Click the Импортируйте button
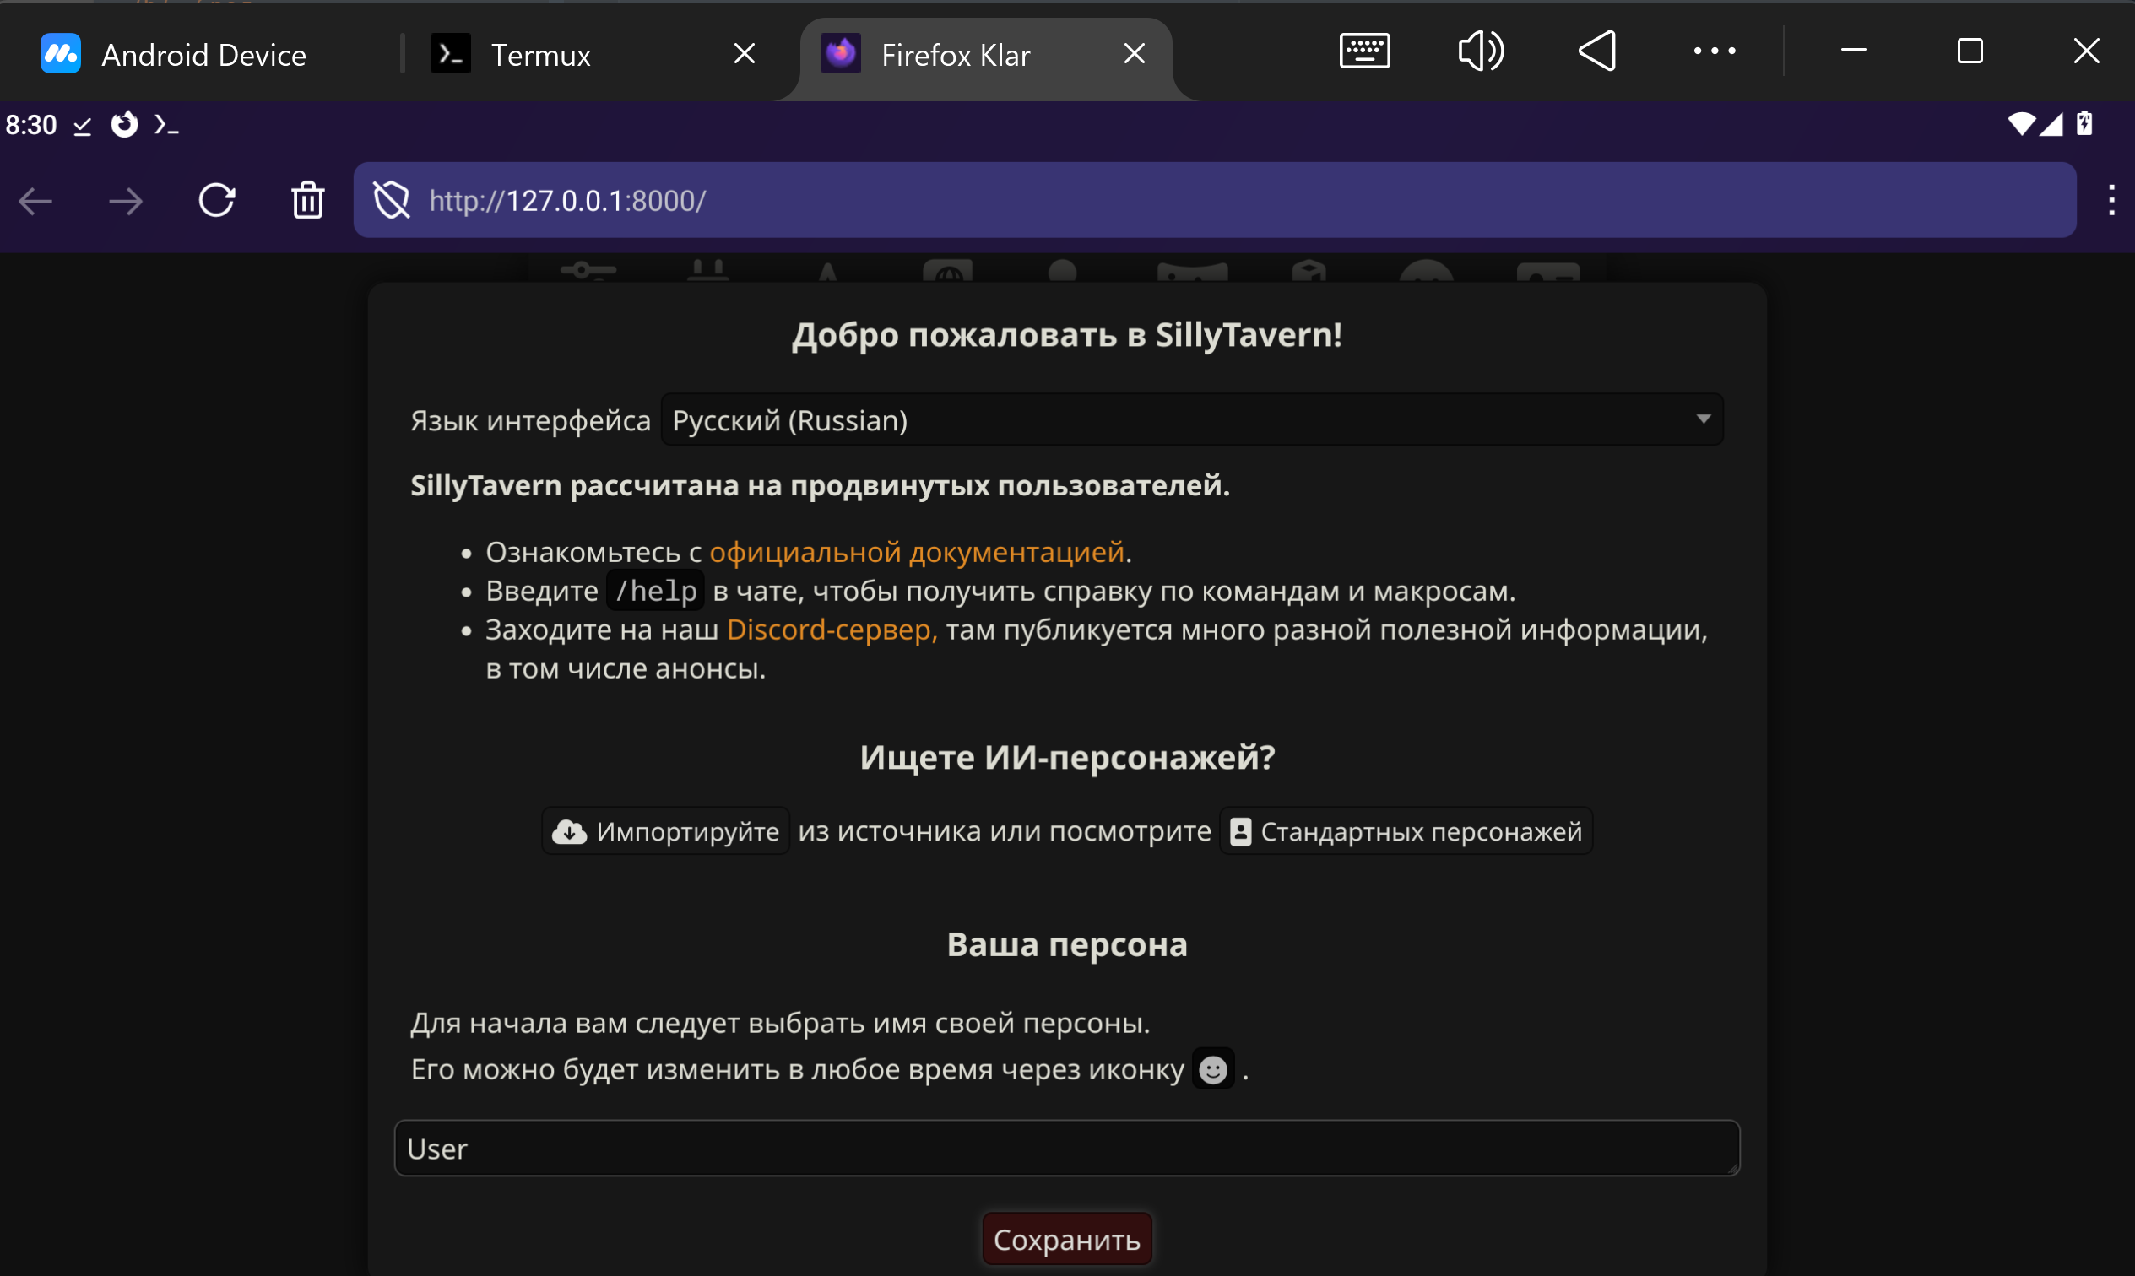The height and width of the screenshot is (1276, 2135). coord(665,831)
